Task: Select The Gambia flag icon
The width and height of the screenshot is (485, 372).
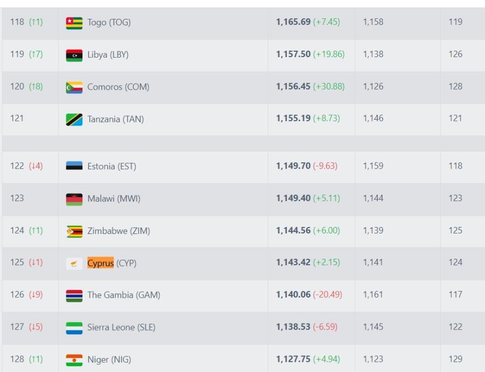Action: point(74,296)
